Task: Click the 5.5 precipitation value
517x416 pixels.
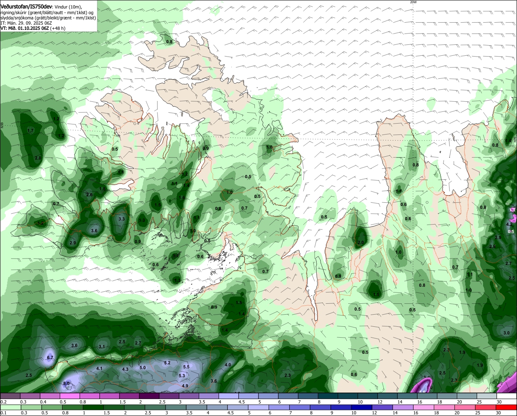Action: [x=186, y=367]
